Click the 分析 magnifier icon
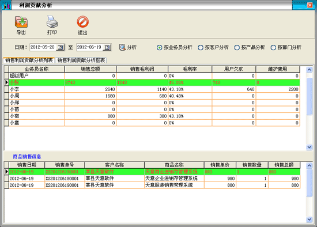Viewport: 317px width, 227px height. (x=122, y=47)
